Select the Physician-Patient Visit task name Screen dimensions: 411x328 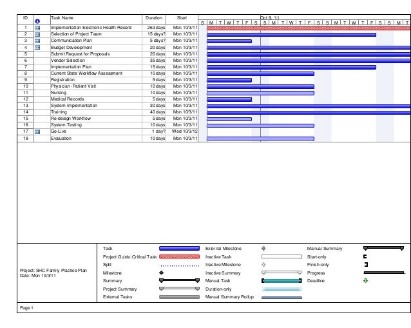pyautogui.click(x=73, y=86)
